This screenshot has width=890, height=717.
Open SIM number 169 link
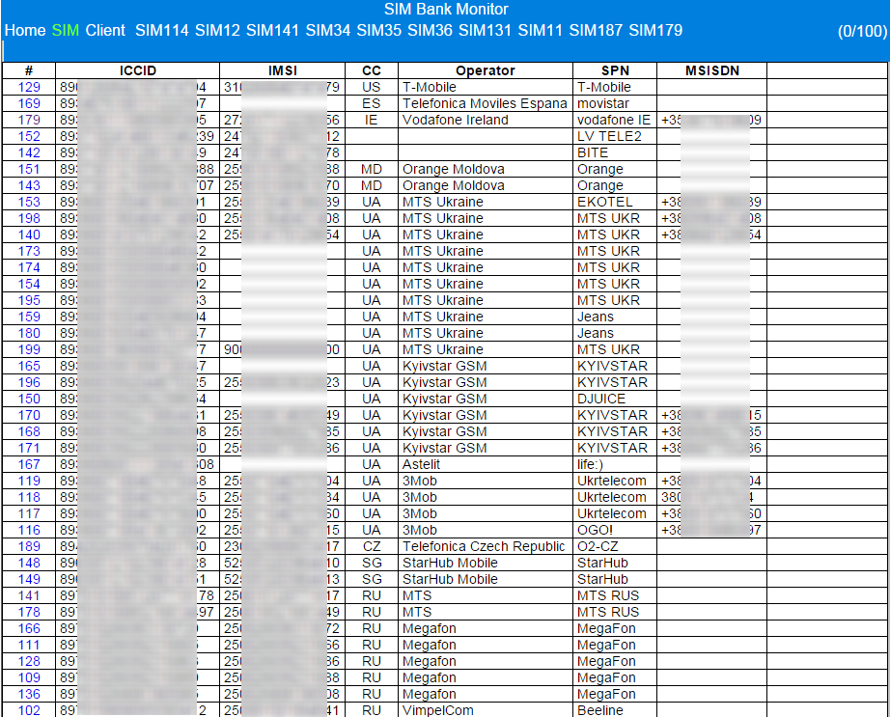coord(29,103)
